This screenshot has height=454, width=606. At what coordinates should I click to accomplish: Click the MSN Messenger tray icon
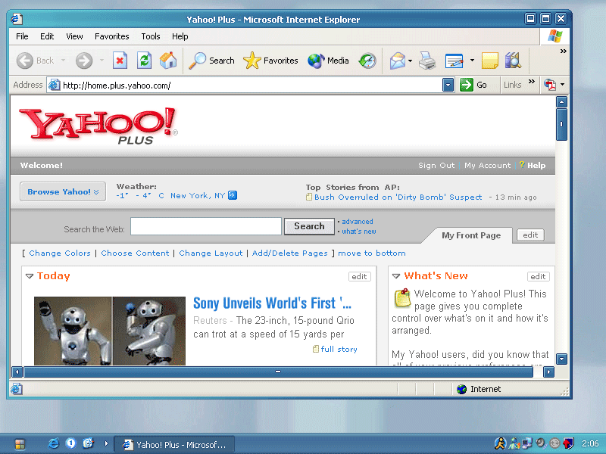(x=514, y=443)
